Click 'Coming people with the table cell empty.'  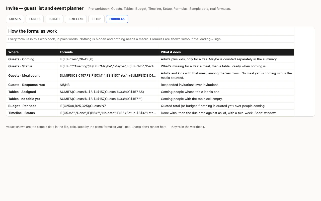tap(226, 99)
